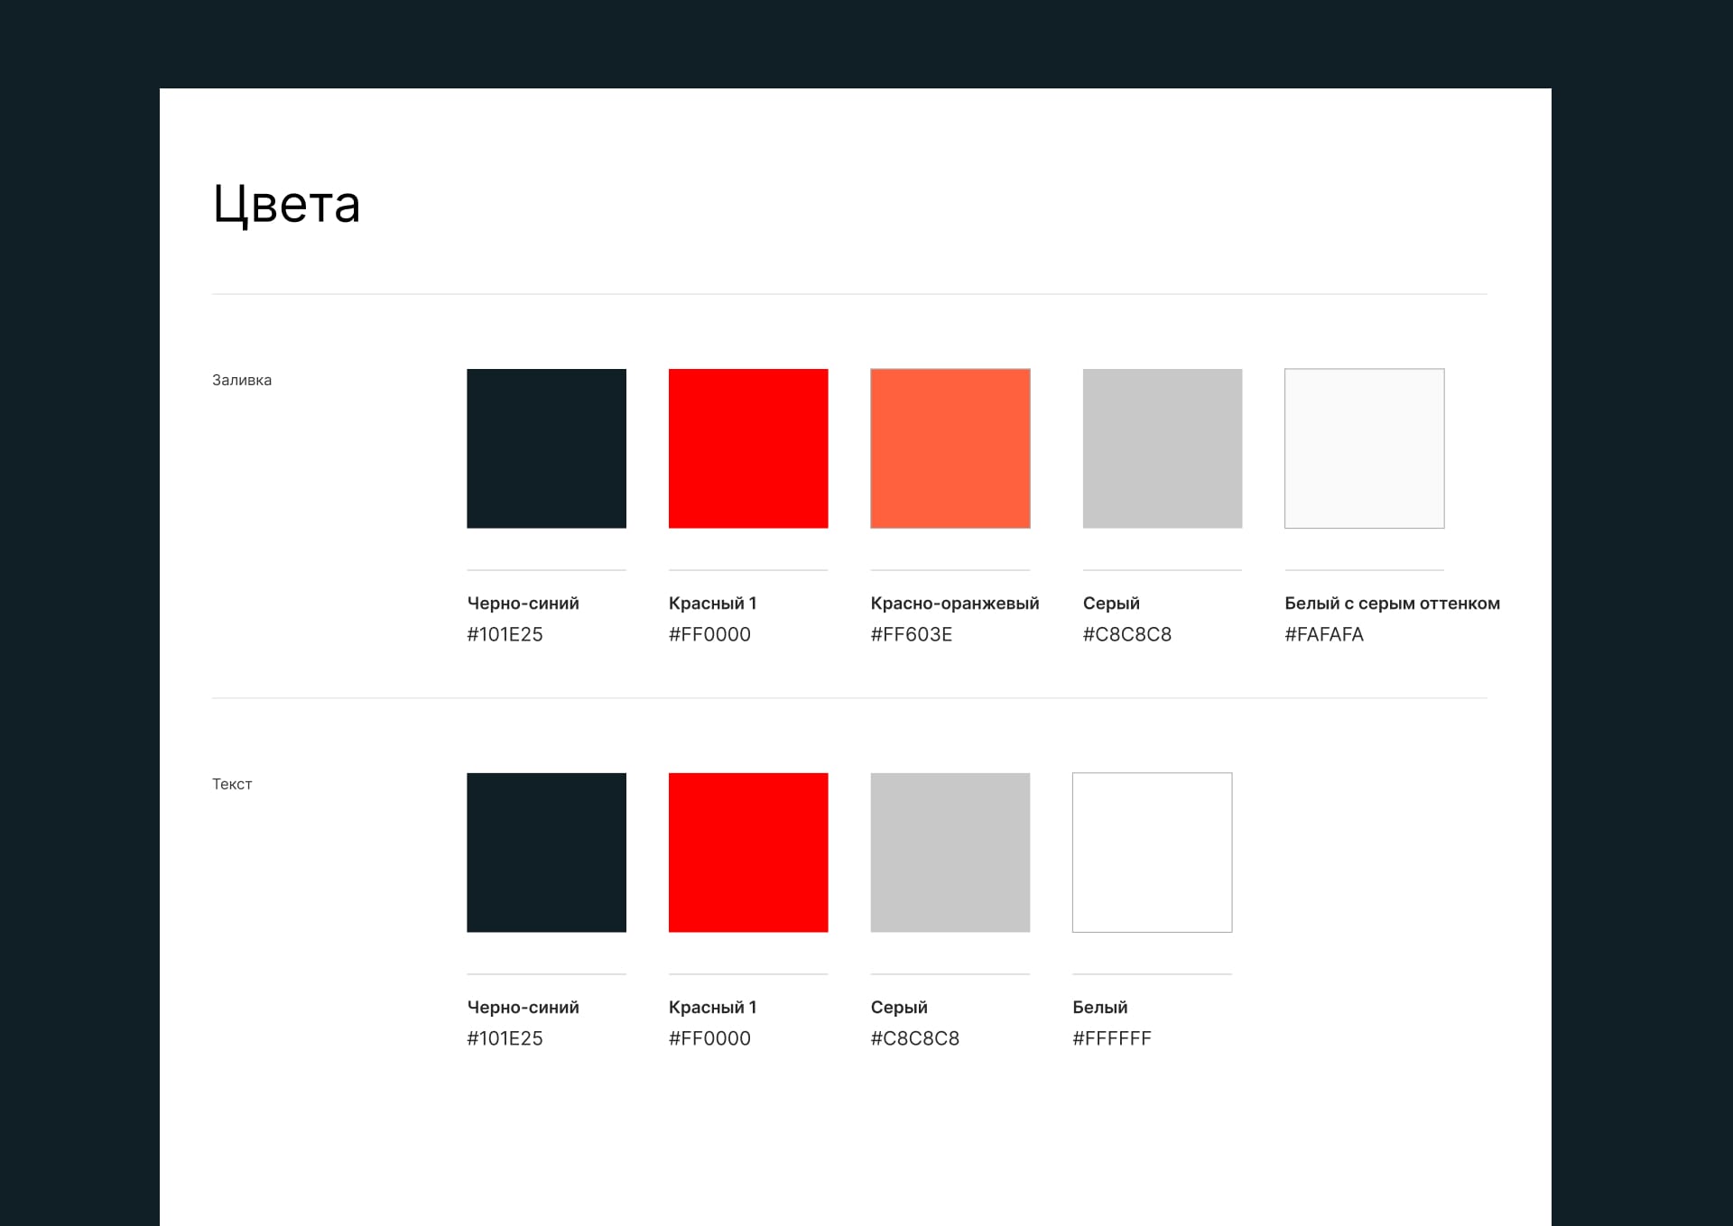This screenshot has height=1226, width=1733.
Task: Click the Цвета page heading
Action: click(x=286, y=205)
